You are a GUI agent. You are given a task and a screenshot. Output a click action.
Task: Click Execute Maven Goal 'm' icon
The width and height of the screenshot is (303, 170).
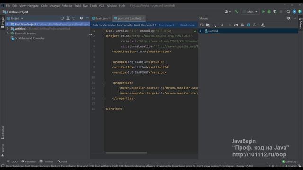pos(236,25)
